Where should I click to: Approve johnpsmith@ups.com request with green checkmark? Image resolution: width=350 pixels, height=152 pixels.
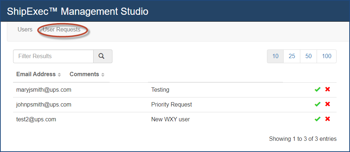point(317,104)
